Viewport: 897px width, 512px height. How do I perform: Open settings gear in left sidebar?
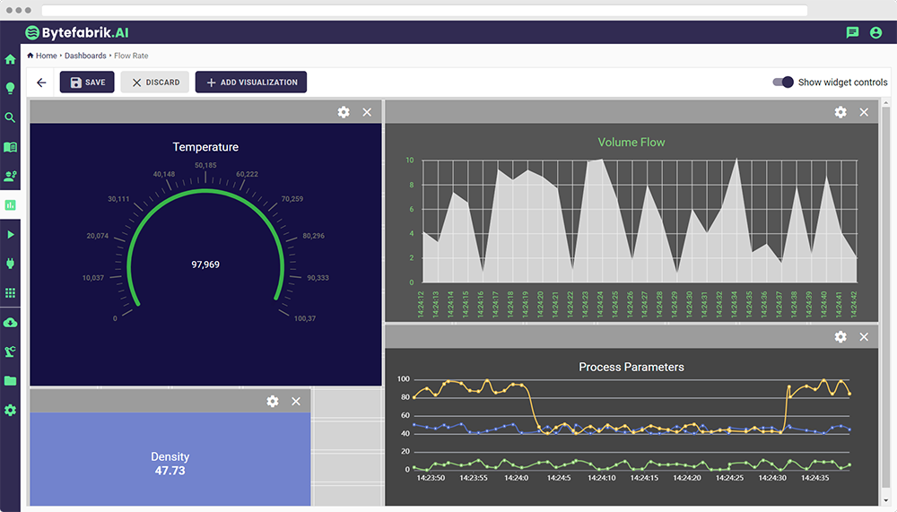click(x=11, y=410)
